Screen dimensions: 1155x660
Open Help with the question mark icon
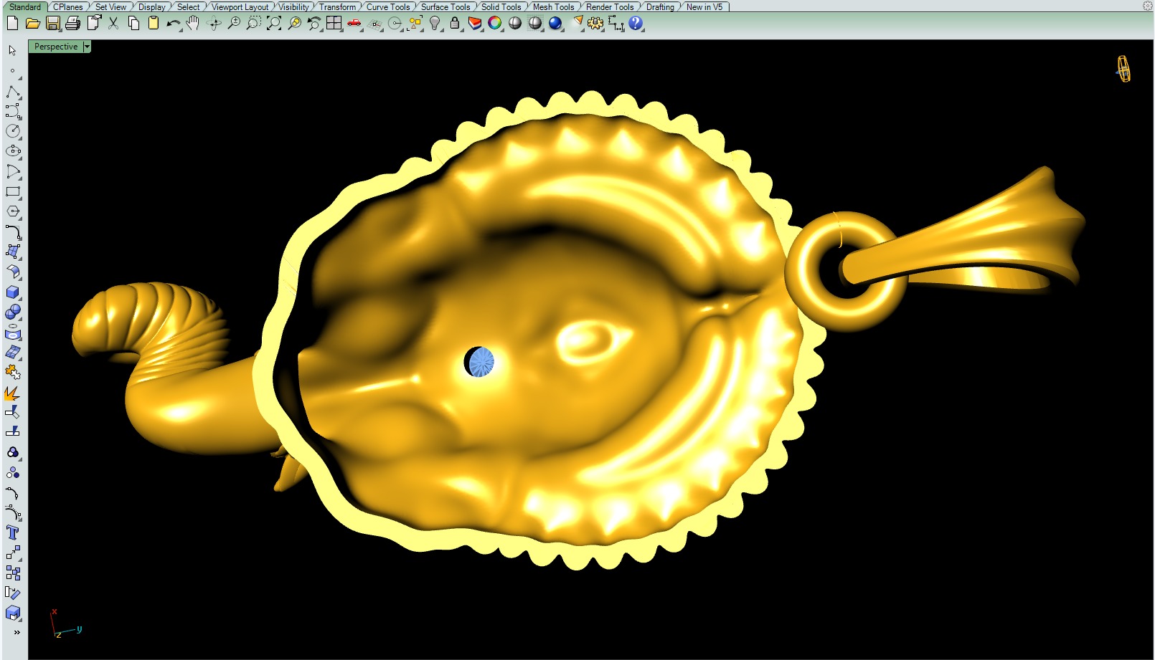click(x=636, y=23)
